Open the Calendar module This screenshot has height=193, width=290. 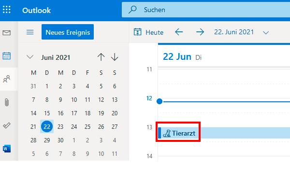pyautogui.click(x=7, y=56)
